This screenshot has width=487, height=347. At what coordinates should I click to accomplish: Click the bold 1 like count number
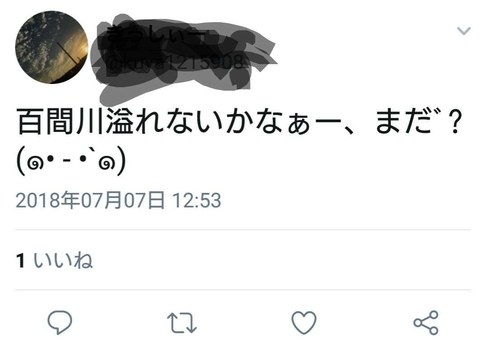(x=20, y=260)
